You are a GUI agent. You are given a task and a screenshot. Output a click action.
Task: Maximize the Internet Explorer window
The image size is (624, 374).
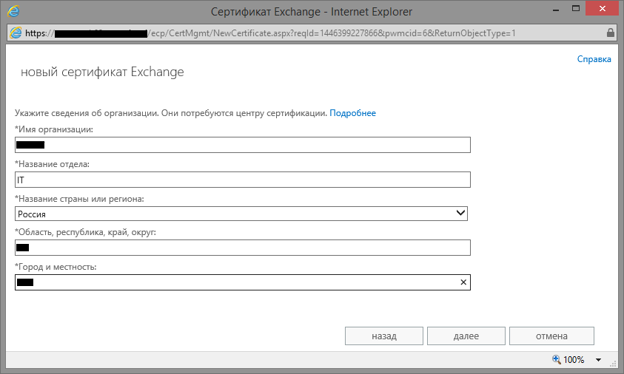click(x=575, y=8)
